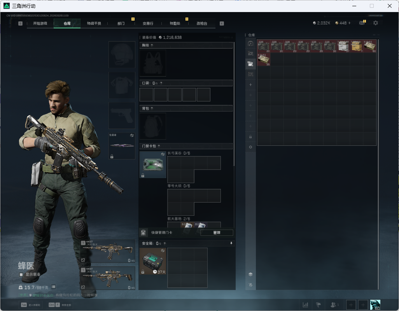399x311 pixels.
Task: Swap the knife using swap arrows icon
Action: click(132, 135)
